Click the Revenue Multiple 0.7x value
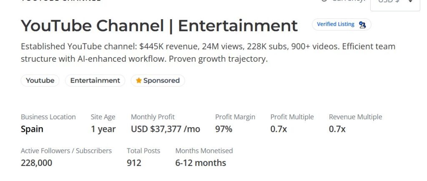427x181 pixels. pyautogui.click(x=337, y=129)
